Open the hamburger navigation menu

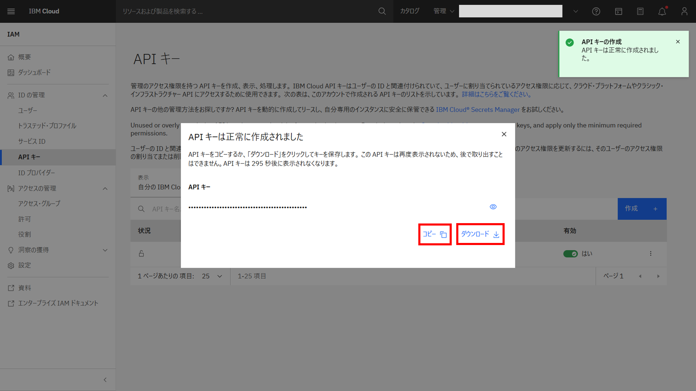click(11, 11)
